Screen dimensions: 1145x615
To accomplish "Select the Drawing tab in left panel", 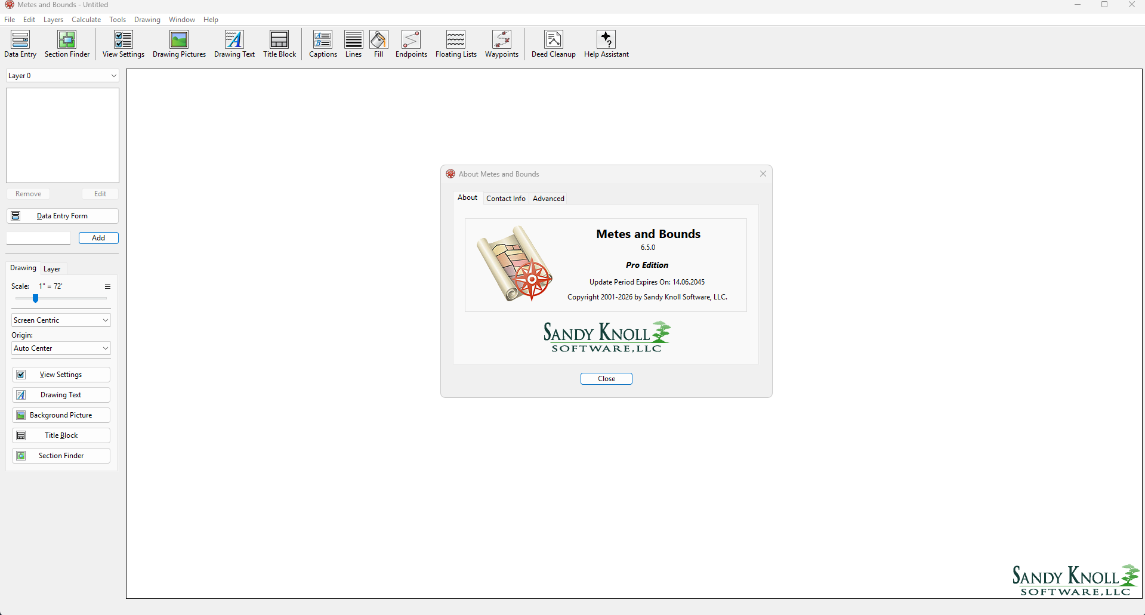I will click(x=23, y=268).
